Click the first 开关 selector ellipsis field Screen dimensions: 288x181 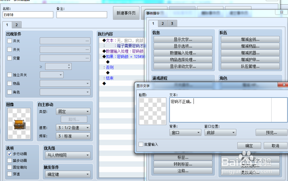click(65, 41)
